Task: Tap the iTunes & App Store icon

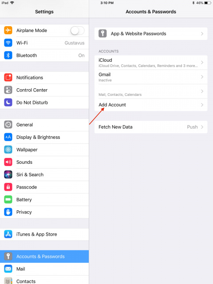Action: tap(8, 234)
